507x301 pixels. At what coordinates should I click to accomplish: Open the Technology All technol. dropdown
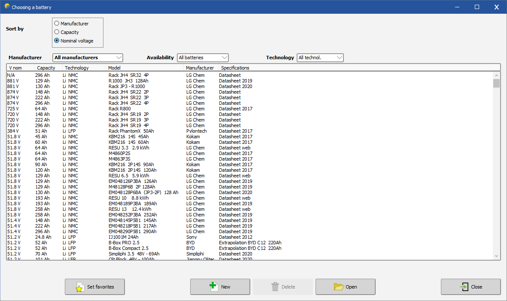[x=320, y=58]
